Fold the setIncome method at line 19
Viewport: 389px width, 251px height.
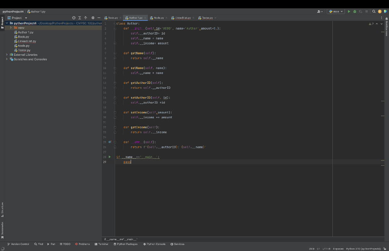point(115,113)
